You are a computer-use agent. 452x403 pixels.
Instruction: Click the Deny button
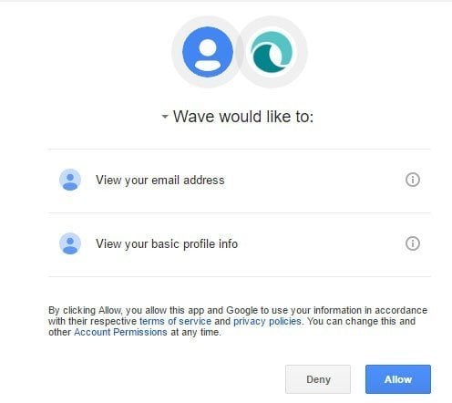tap(318, 379)
